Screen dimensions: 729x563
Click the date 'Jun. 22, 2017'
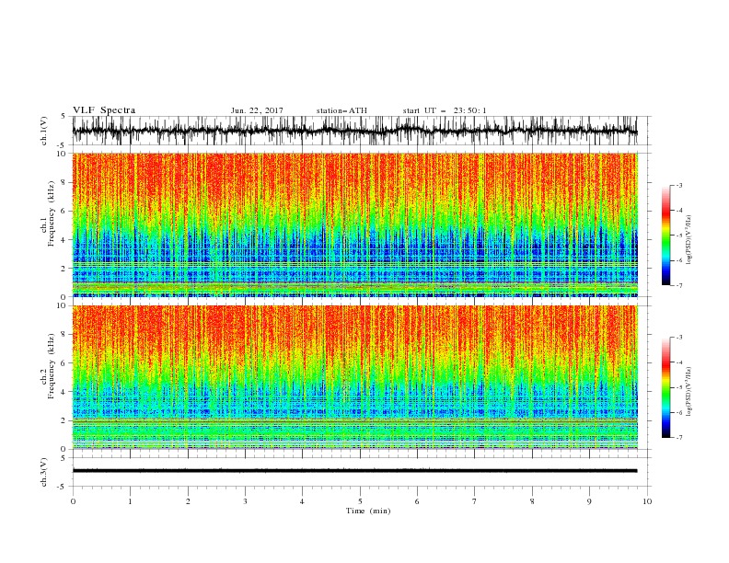tap(257, 110)
